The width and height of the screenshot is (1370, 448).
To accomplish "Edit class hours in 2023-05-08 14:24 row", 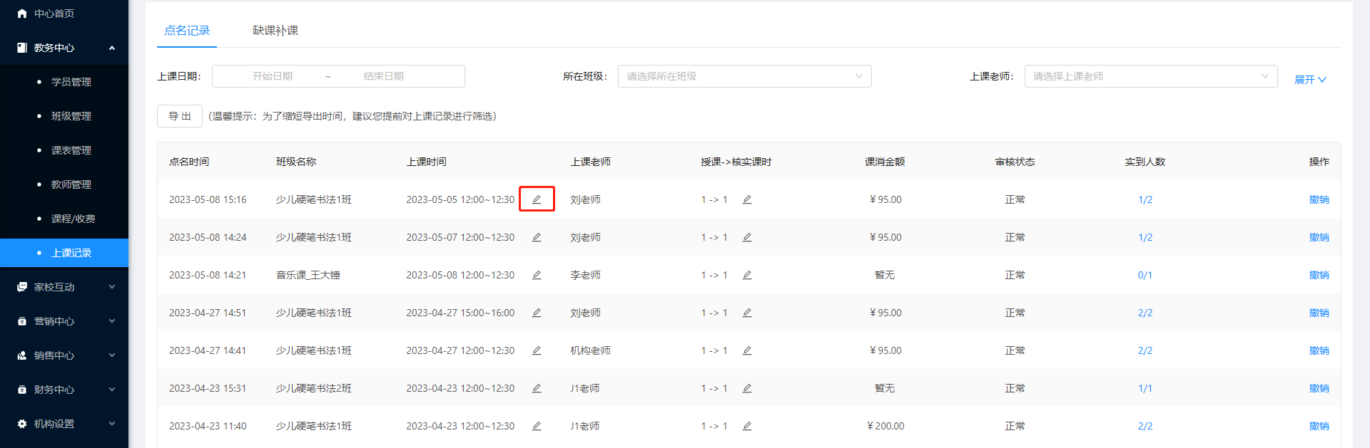I will click(x=747, y=237).
